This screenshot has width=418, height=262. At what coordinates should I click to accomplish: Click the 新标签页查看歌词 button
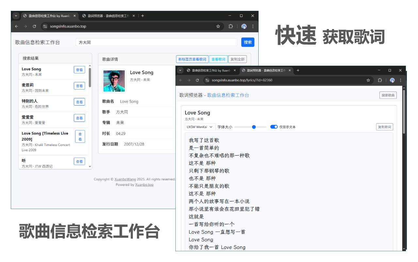click(192, 59)
